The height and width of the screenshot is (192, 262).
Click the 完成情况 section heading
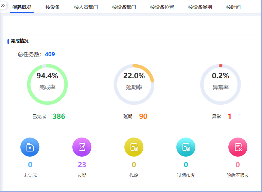pyautogui.click(x=20, y=41)
